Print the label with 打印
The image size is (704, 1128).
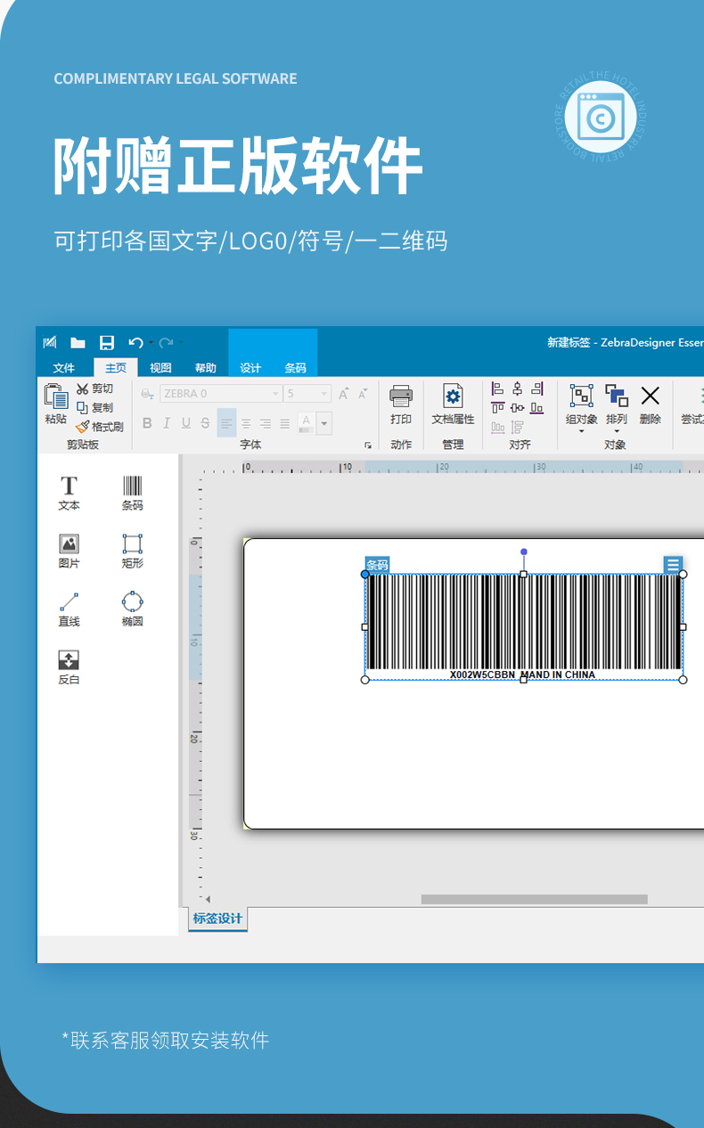tap(401, 405)
